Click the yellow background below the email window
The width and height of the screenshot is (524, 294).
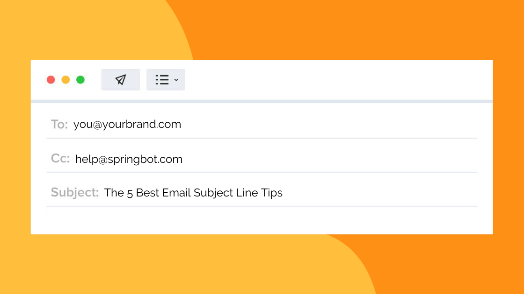187,266
